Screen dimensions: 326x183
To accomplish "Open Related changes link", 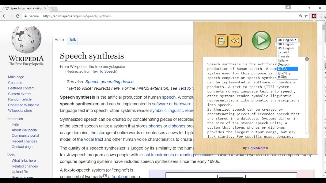I will (25, 166).
